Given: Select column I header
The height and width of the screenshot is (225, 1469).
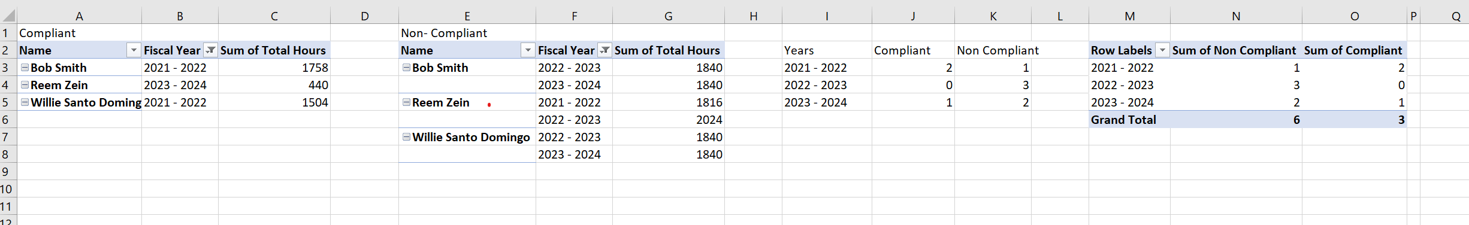Looking at the screenshot, I should click(827, 16).
